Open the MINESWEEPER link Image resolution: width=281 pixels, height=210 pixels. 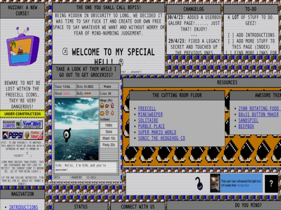[x=150, y=115]
